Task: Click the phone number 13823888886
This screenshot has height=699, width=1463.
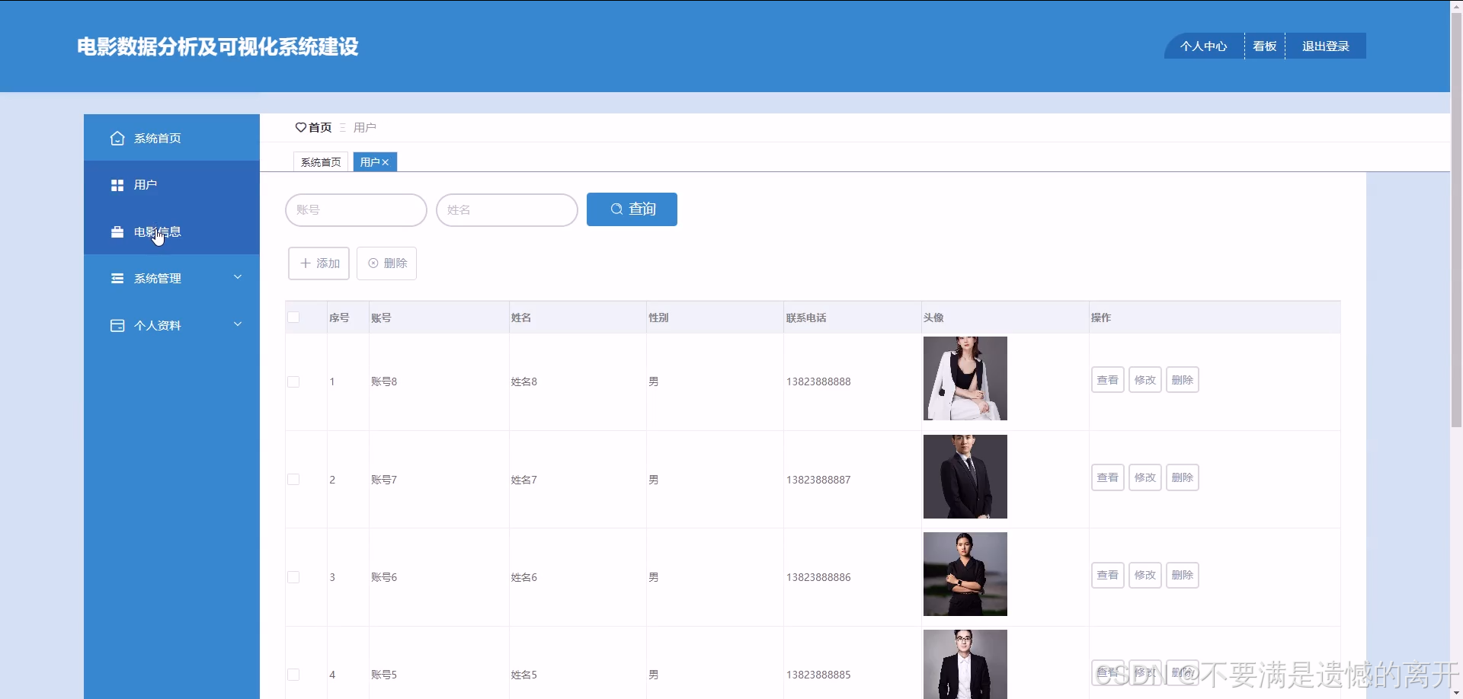Action: [x=818, y=577]
